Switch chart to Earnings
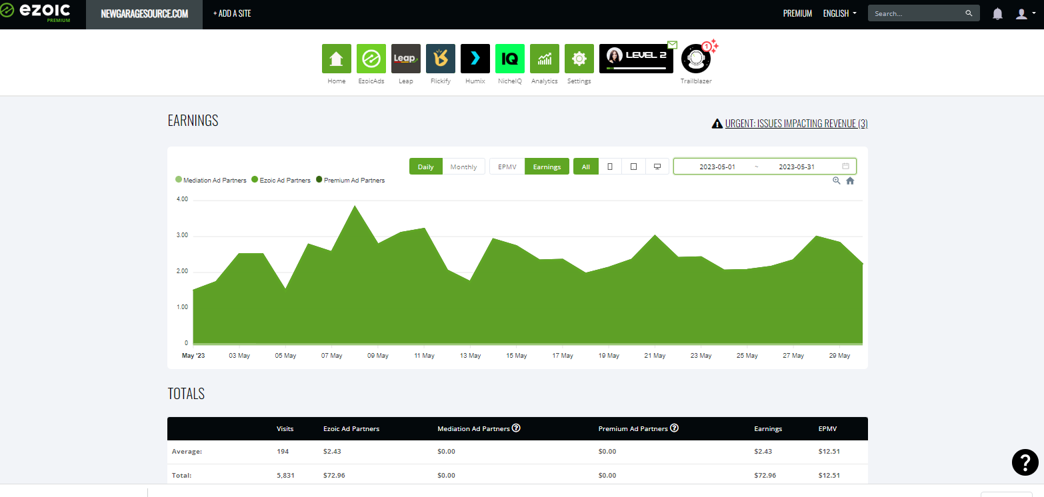Image resolution: width=1044 pixels, height=497 pixels. tap(547, 167)
